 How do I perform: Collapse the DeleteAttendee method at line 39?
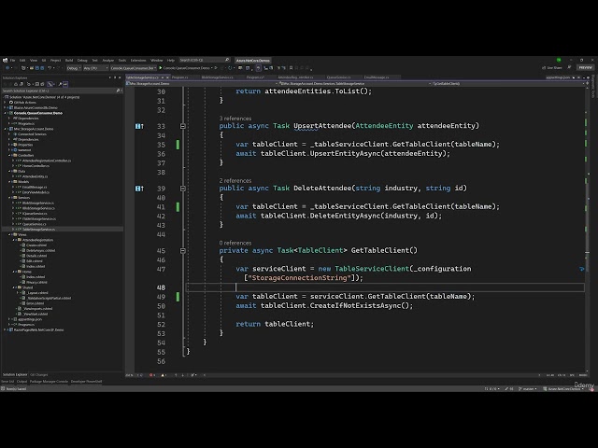[x=183, y=189]
